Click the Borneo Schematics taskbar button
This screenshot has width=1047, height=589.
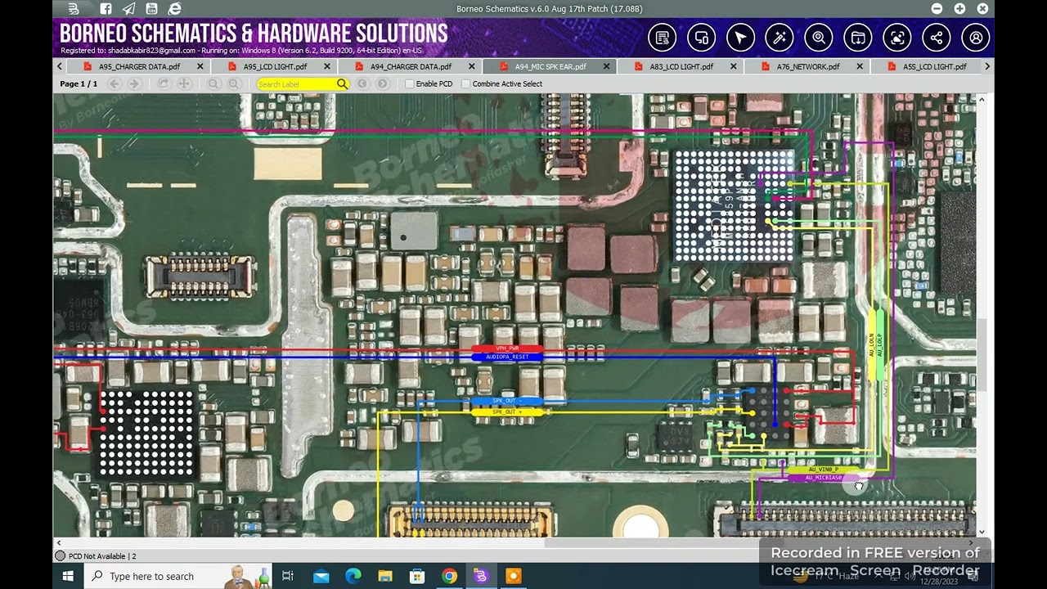coord(481,576)
